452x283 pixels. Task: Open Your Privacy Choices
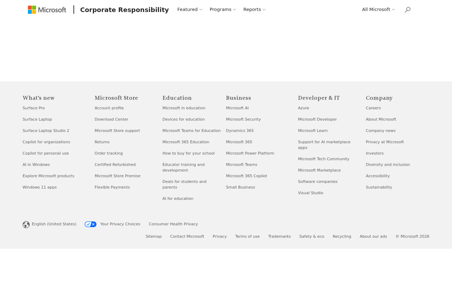point(120,224)
